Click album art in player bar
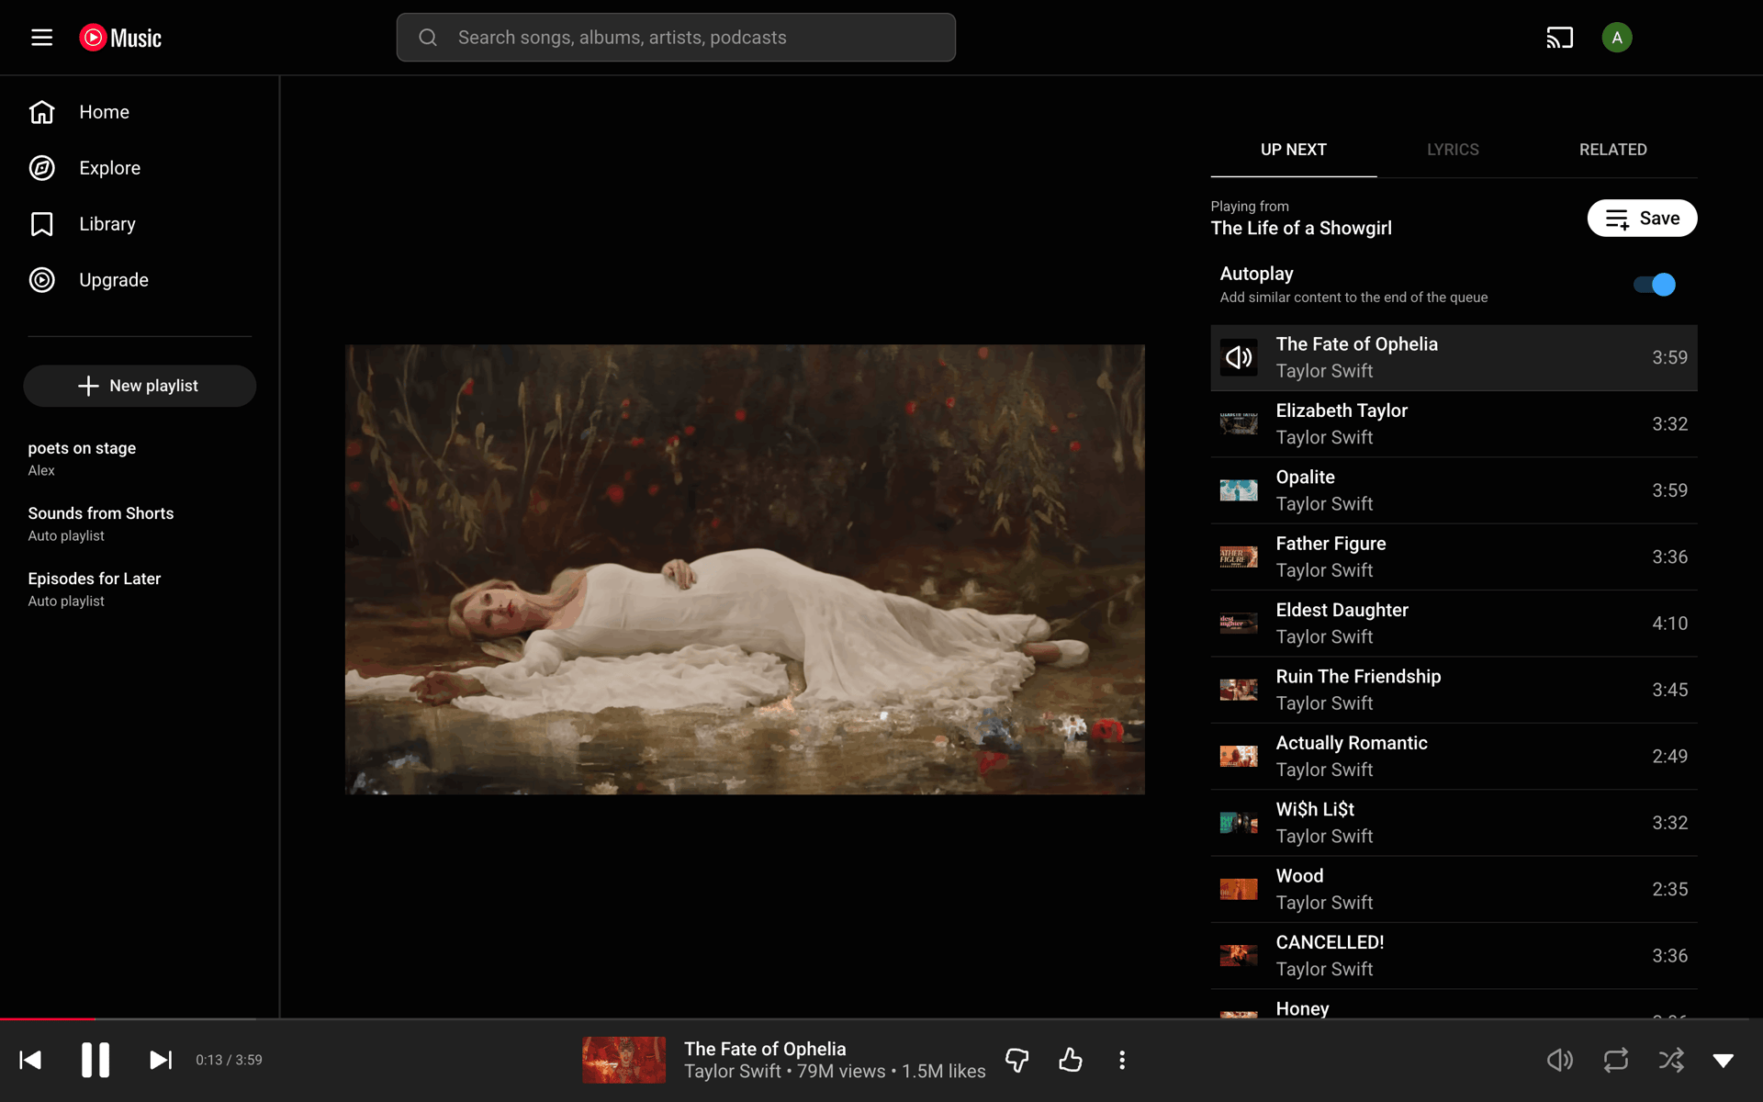Screen dimensions: 1763x1102 (x=623, y=1060)
